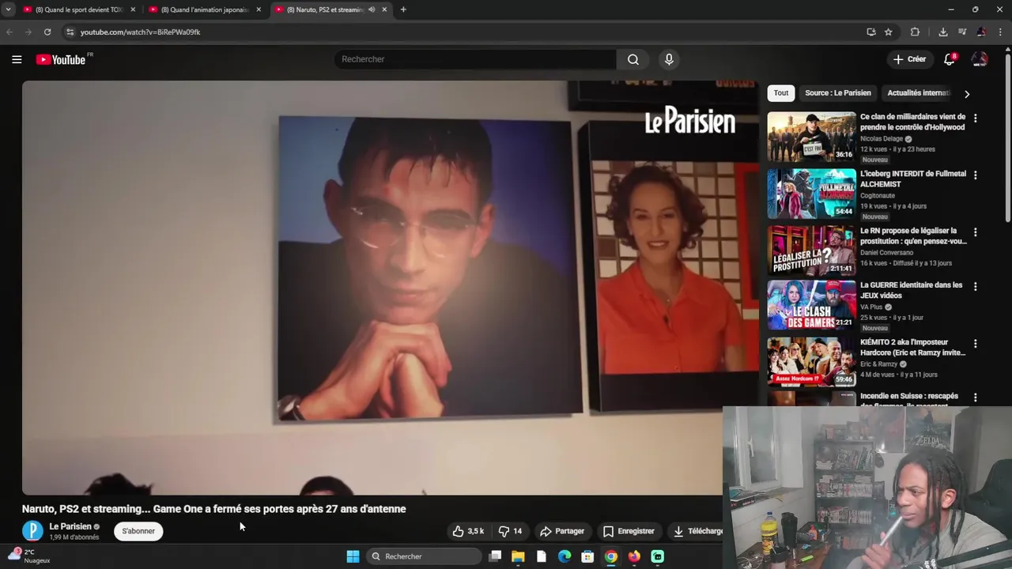Click Le Clash des Gamers thumbnail
This screenshot has height=569, width=1012.
pos(811,305)
